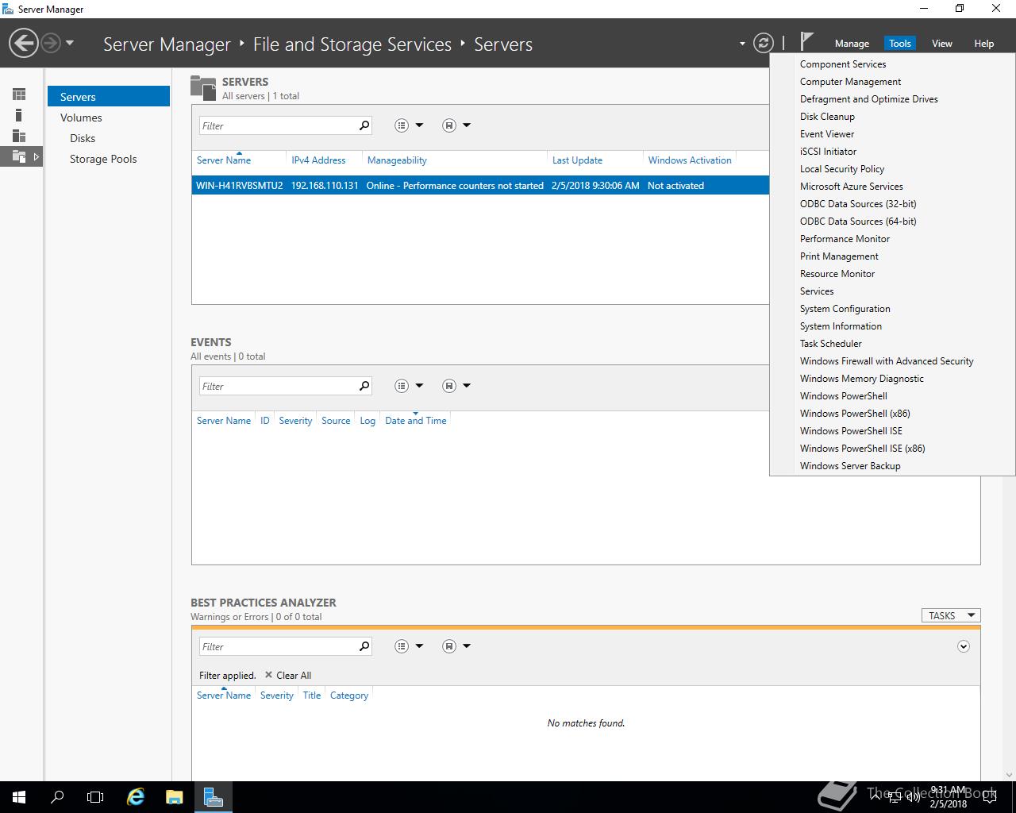Click the Servers filter text box
The height and width of the screenshot is (813, 1016).
pyautogui.click(x=277, y=125)
